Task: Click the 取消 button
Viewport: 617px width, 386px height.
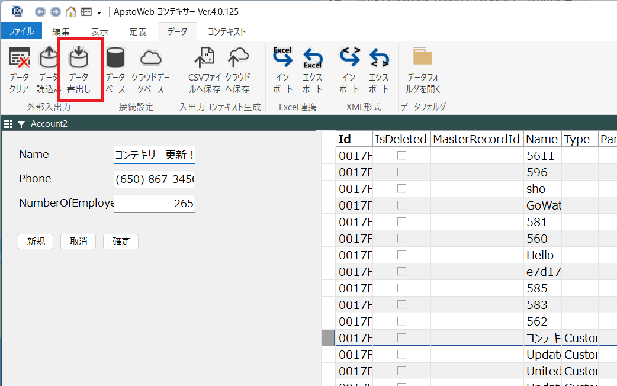Action: pyautogui.click(x=78, y=241)
